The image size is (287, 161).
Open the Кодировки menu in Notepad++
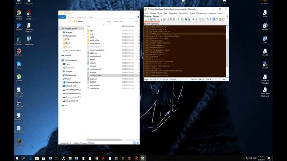pos(173,13)
